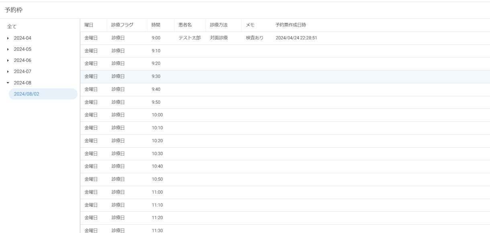Select the 2024-05 month label
Viewport: 490px width, 233px height.
click(22, 49)
